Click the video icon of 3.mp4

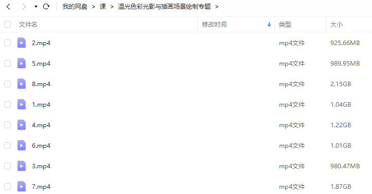coord(22,166)
